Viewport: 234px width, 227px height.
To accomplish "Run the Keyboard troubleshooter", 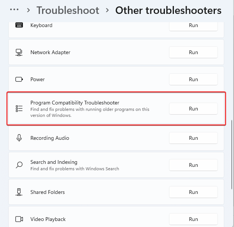I will 193,25.
